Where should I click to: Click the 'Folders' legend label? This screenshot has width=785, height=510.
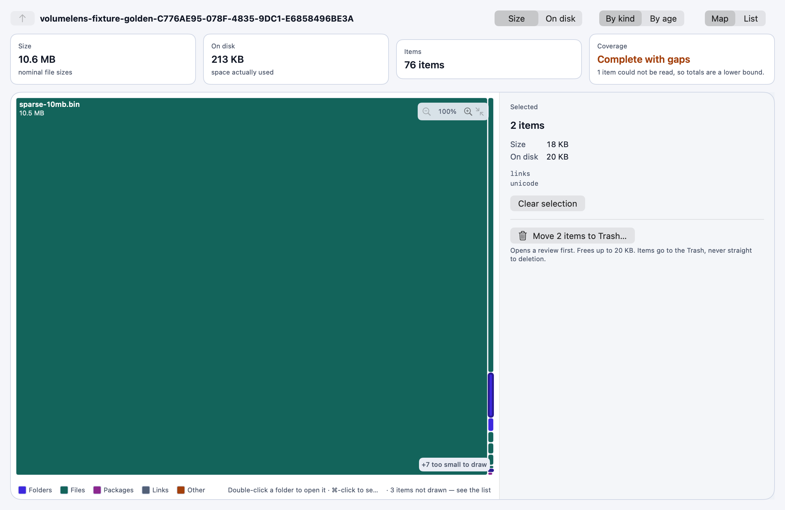click(40, 490)
